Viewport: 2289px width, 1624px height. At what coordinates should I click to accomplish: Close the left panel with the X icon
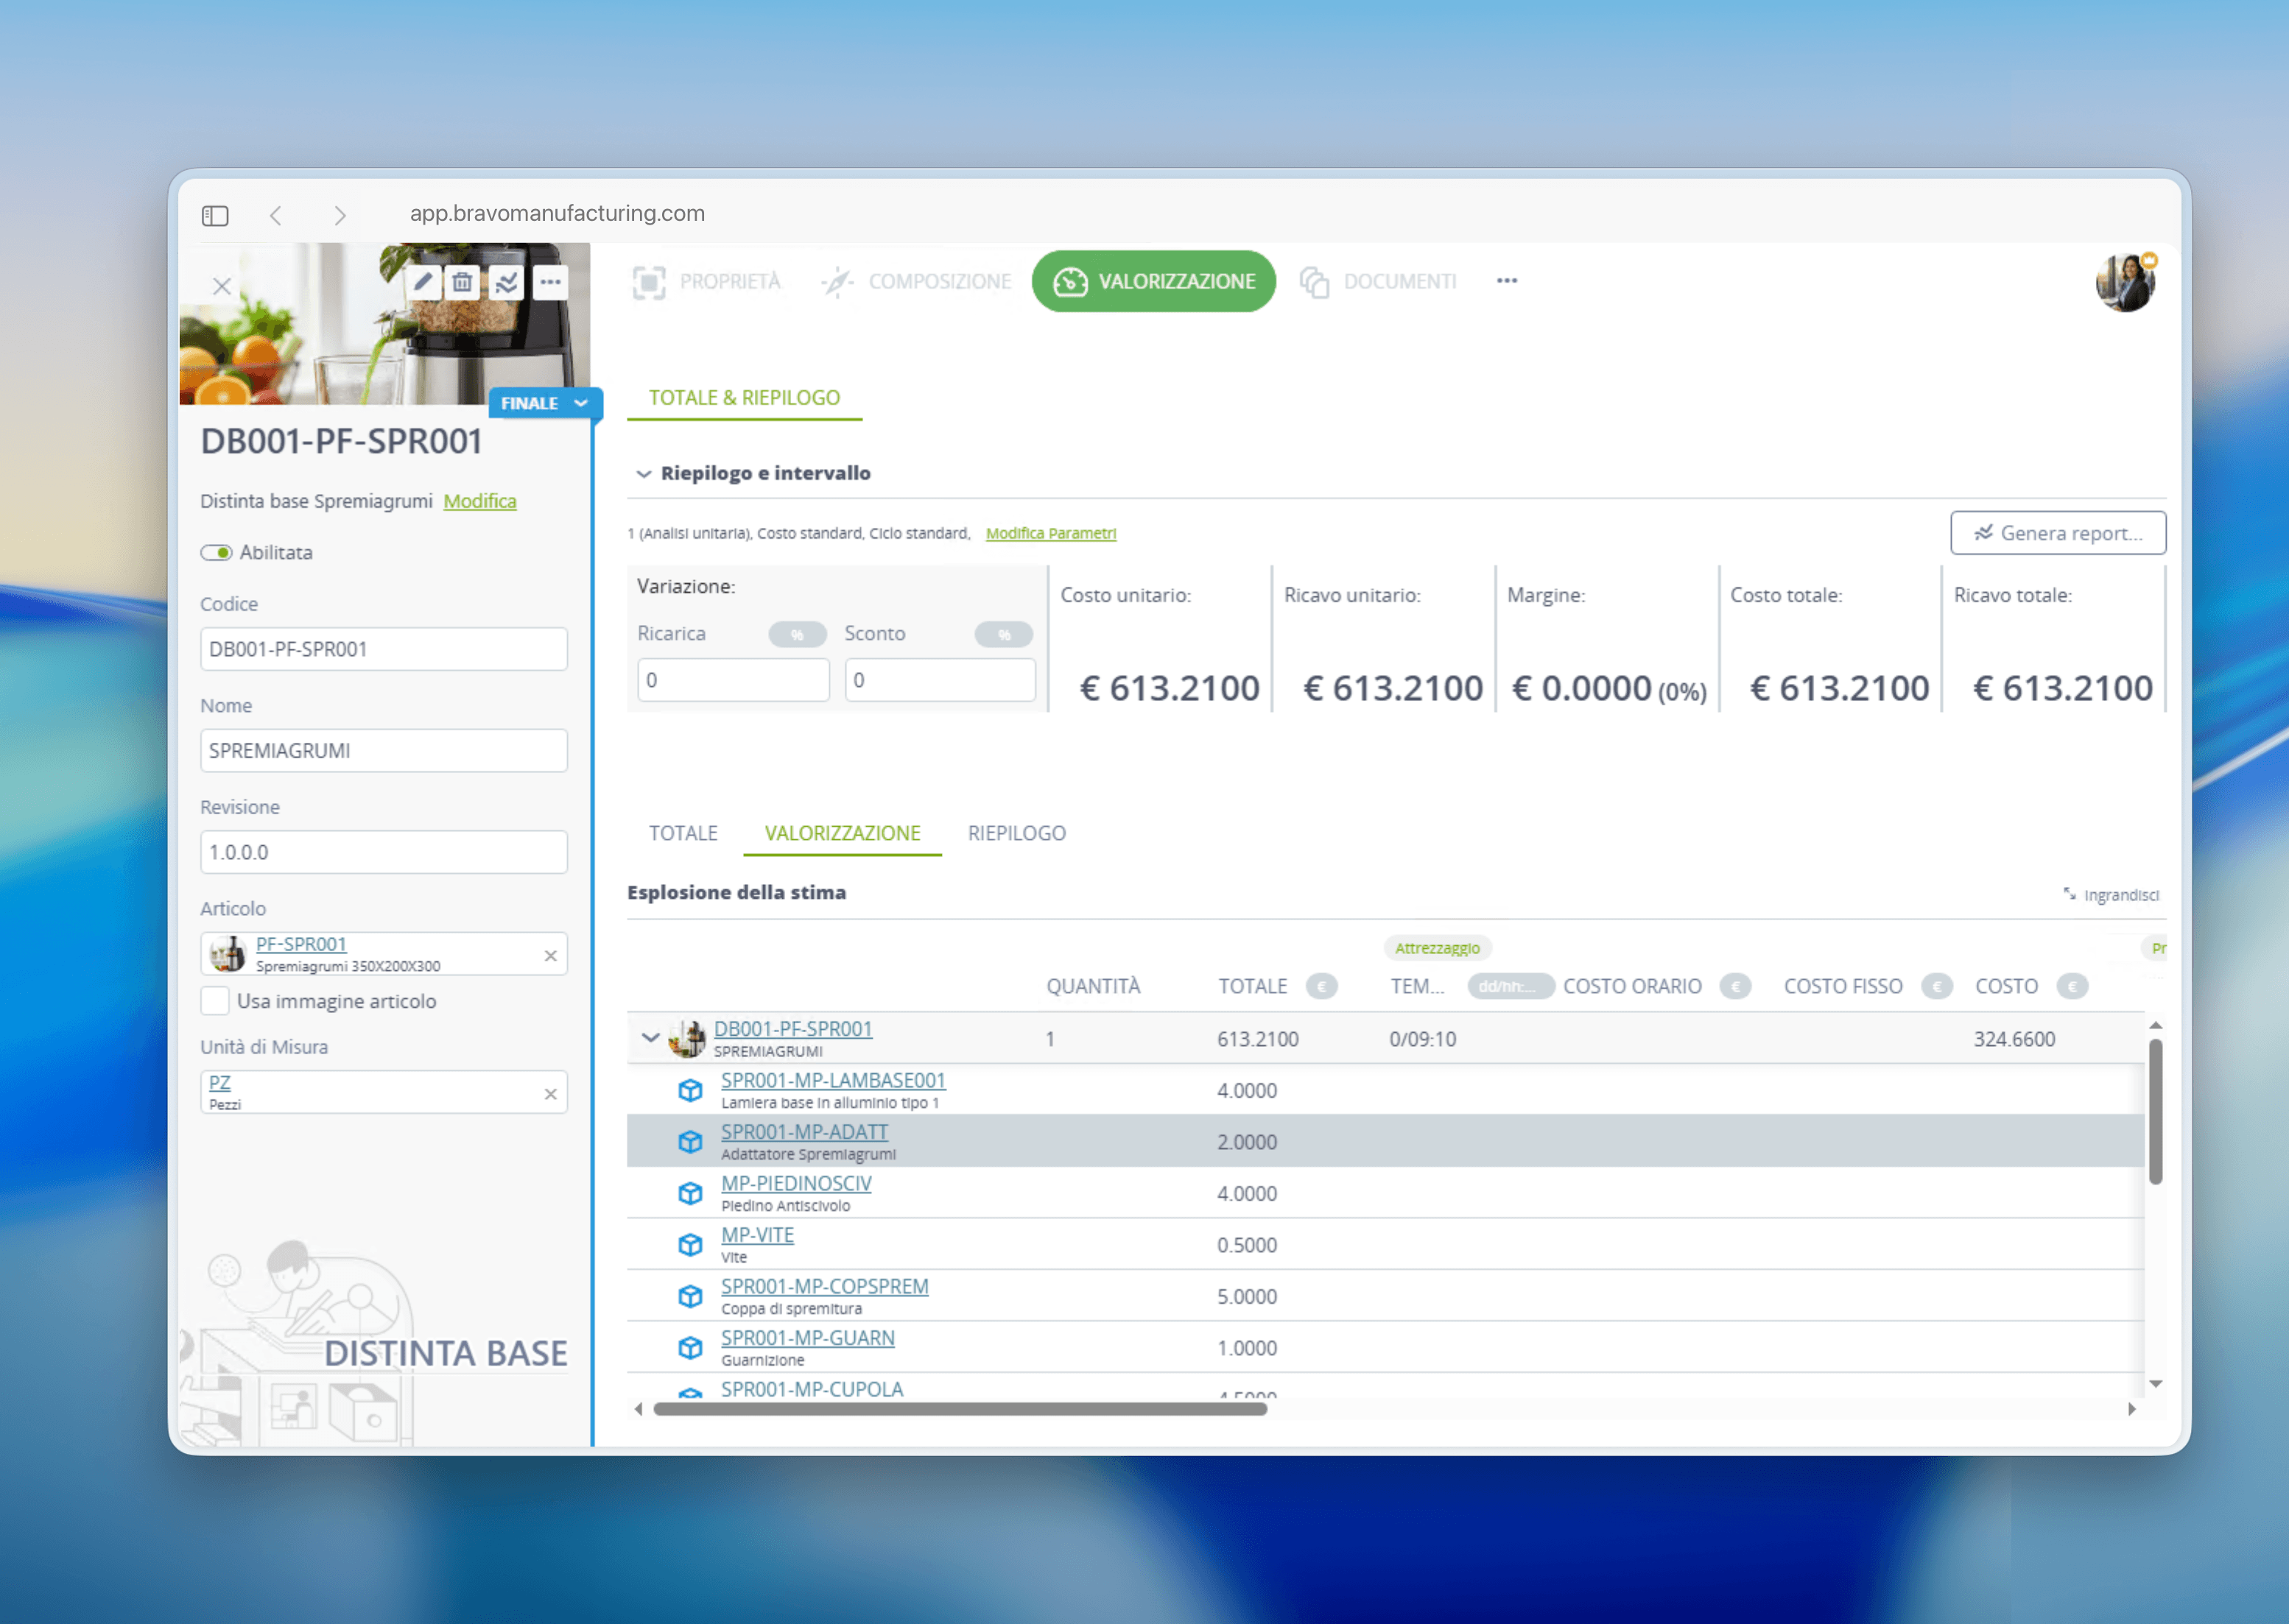(222, 287)
